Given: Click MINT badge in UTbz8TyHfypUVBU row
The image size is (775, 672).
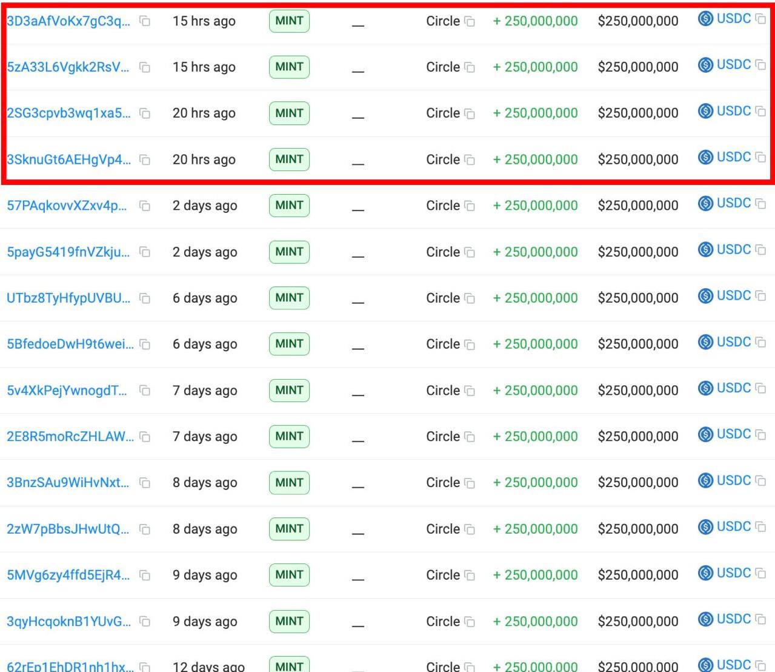Looking at the screenshot, I should 289,298.
